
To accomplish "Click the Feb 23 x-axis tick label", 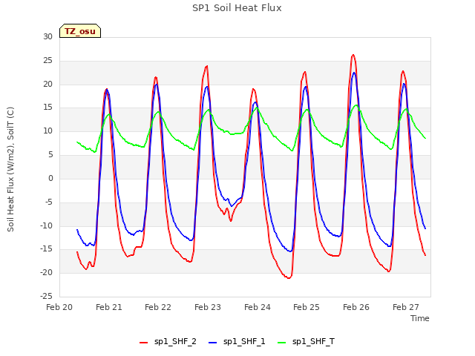I will pos(208,307).
